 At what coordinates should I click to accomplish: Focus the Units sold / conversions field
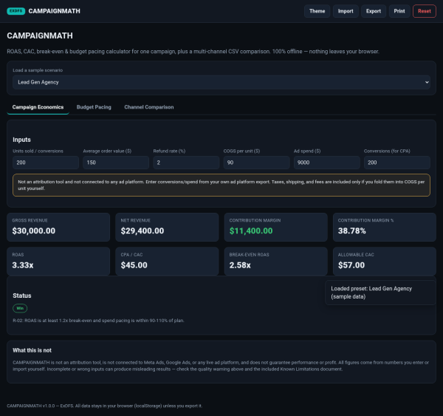[x=46, y=163]
